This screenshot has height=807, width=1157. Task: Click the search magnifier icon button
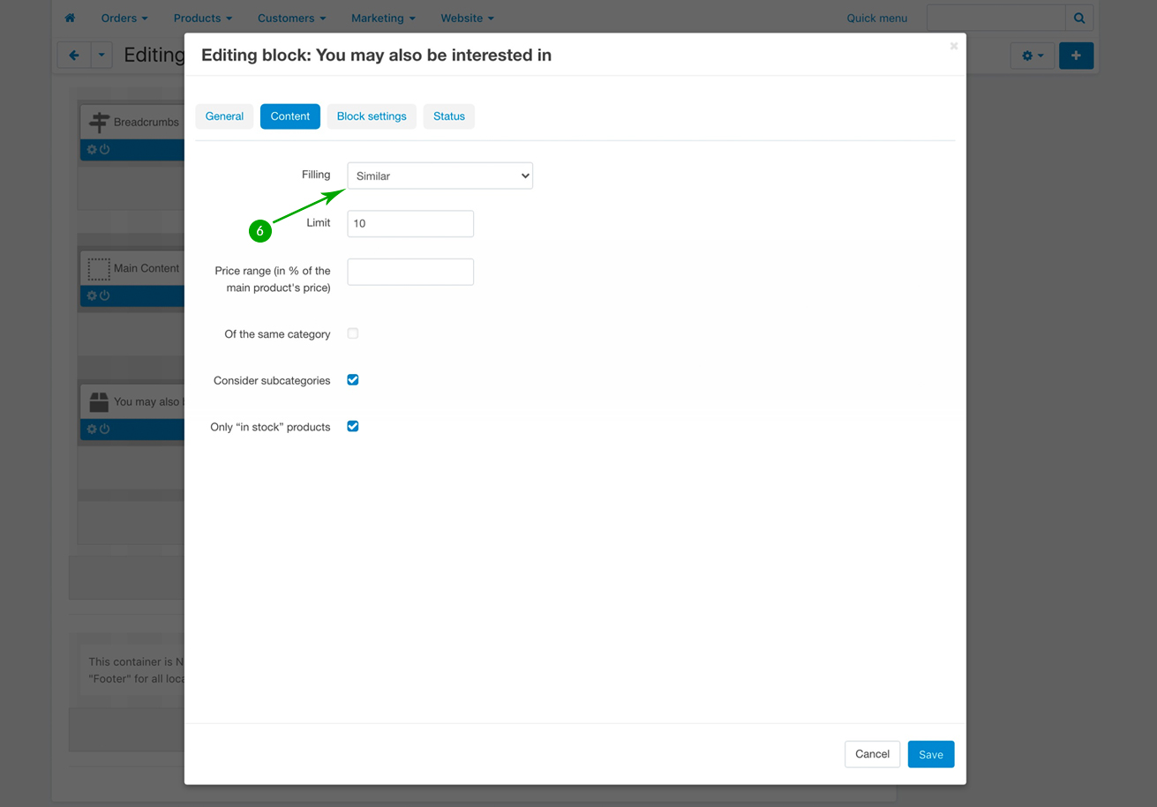[x=1078, y=18]
